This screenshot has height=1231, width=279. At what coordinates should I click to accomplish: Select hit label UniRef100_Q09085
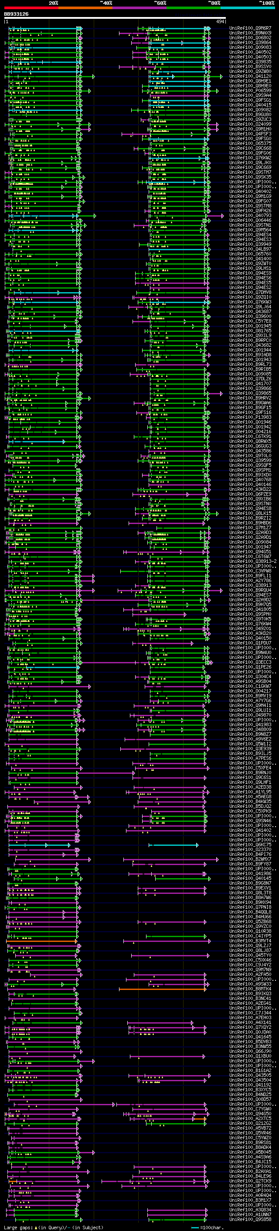coord(250,374)
